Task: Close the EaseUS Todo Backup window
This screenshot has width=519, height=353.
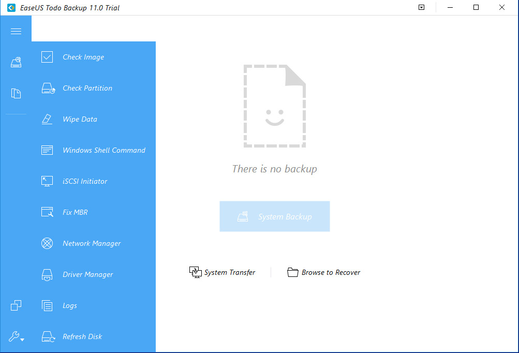Action: point(502,7)
